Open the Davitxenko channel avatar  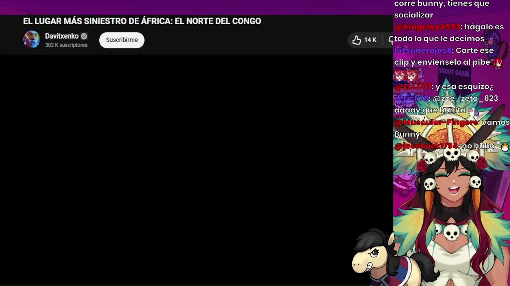point(31,40)
